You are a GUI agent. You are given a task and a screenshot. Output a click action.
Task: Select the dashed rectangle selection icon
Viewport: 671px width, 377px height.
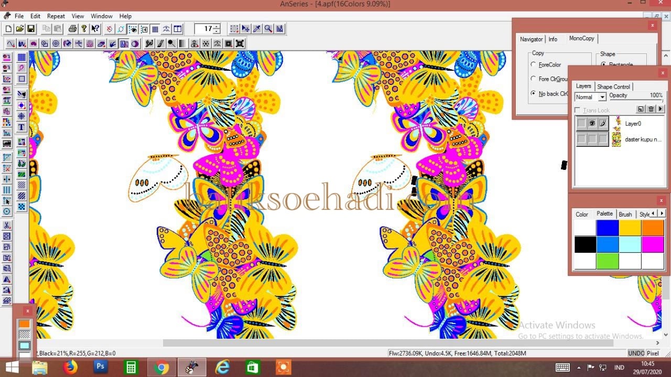pyautogui.click(x=234, y=29)
